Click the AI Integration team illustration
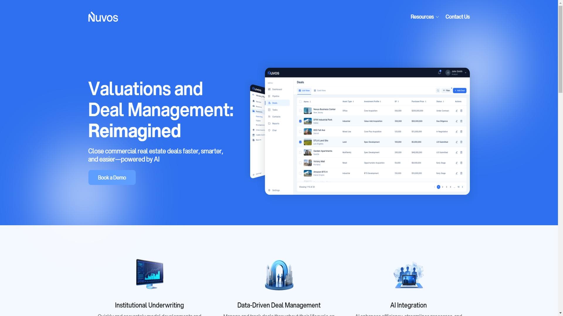 (408, 275)
